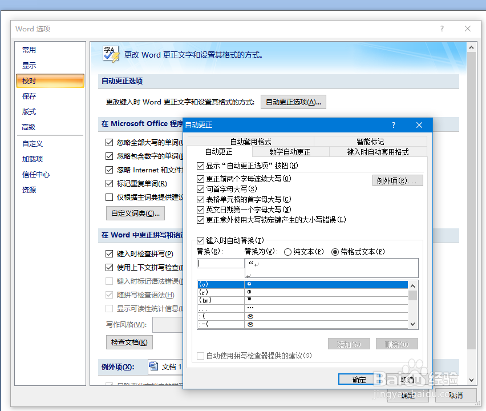Click Word 选项 pane scroll down arrow

pos(471,380)
